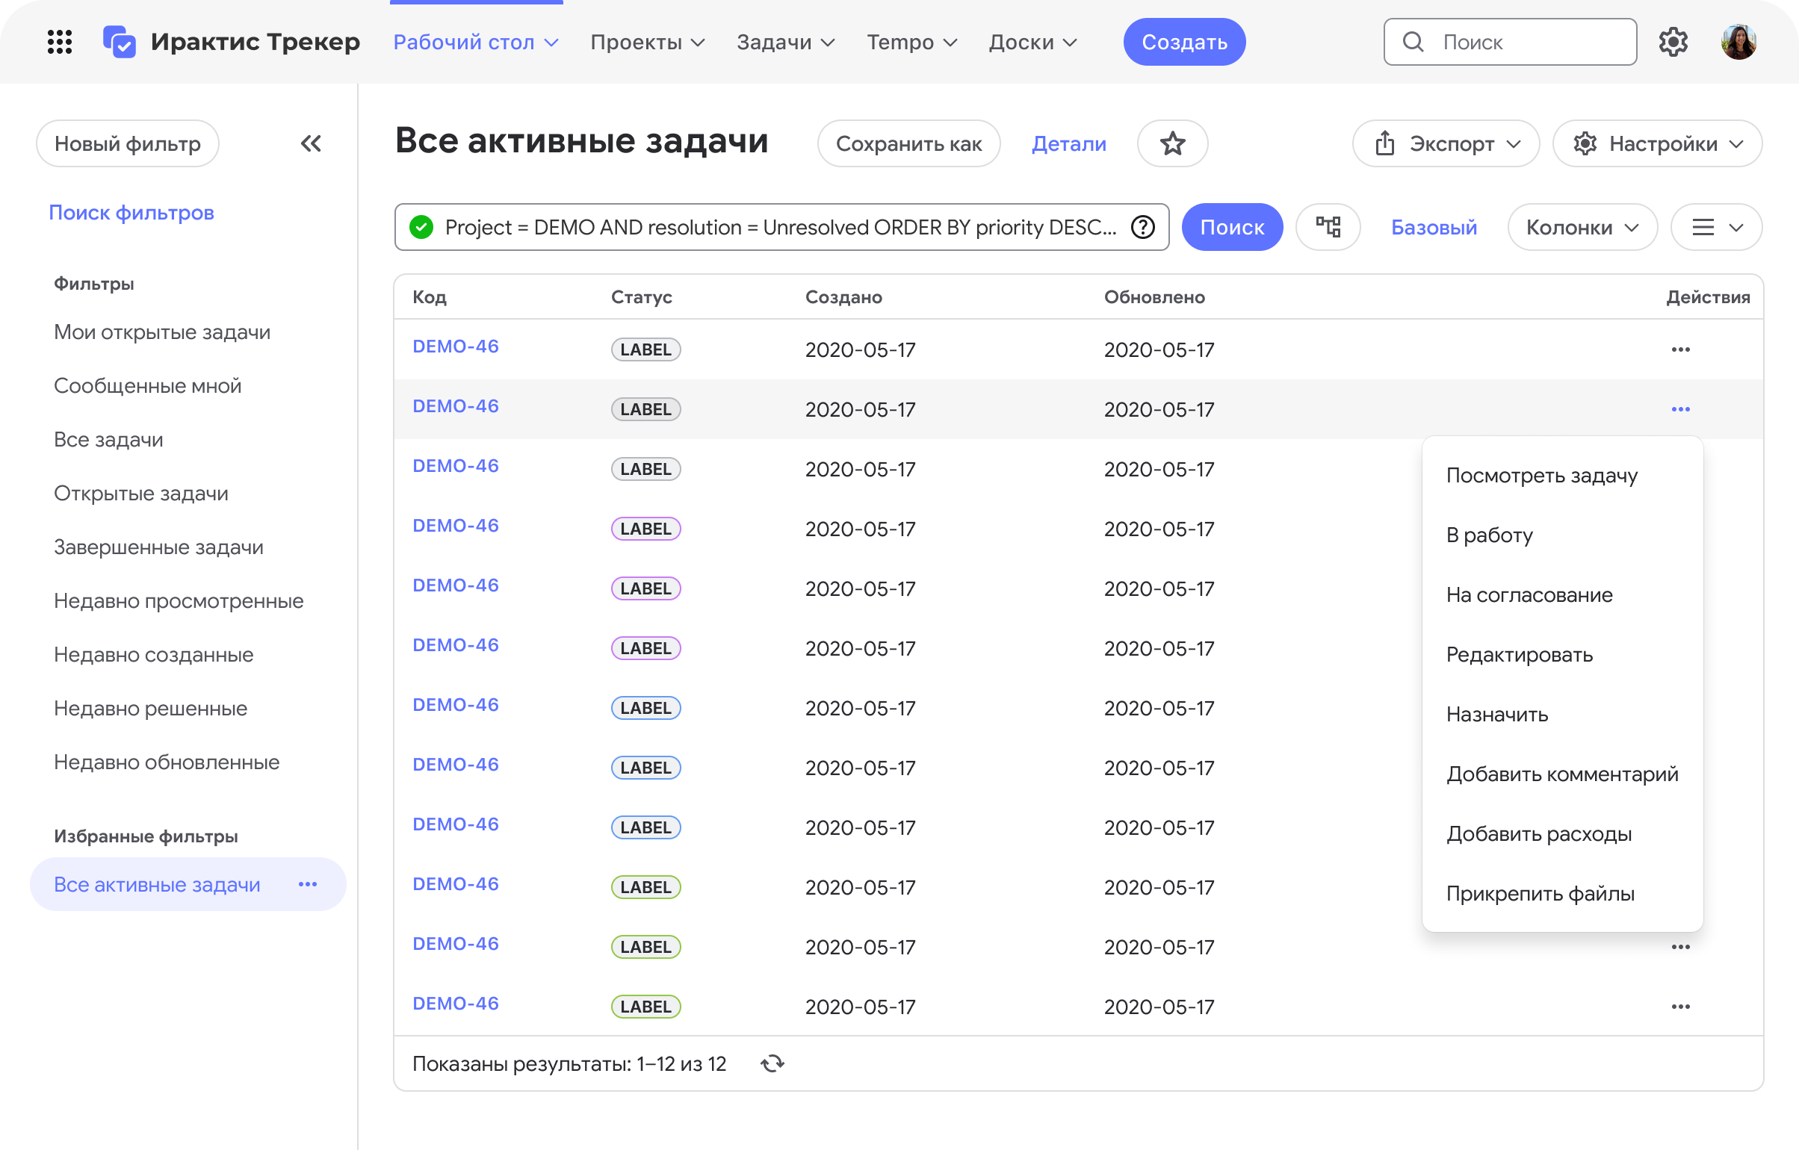This screenshot has height=1150, width=1799.
Task: Select Недавно обновленные filter
Action: pyautogui.click(x=167, y=762)
